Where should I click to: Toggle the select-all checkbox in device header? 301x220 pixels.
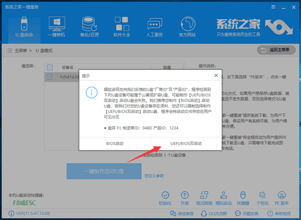[50, 67]
